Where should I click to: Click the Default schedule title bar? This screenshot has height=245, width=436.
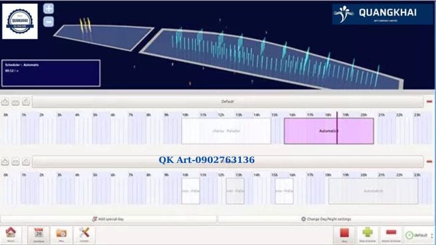[x=228, y=102]
